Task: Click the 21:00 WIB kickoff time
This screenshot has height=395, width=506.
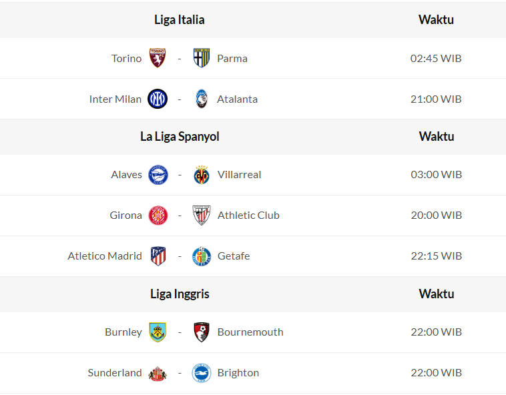Action: click(x=436, y=99)
